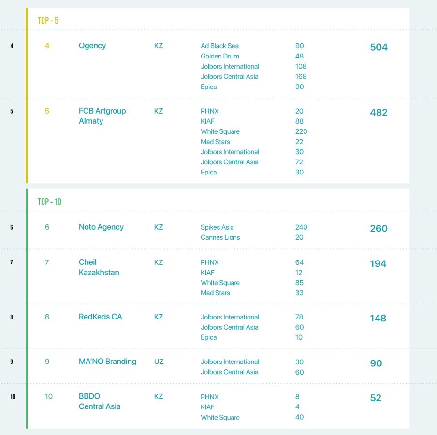Select Ad Black Sea festival entry
Image resolution: width=437 pixels, height=435 pixels.
219,46
